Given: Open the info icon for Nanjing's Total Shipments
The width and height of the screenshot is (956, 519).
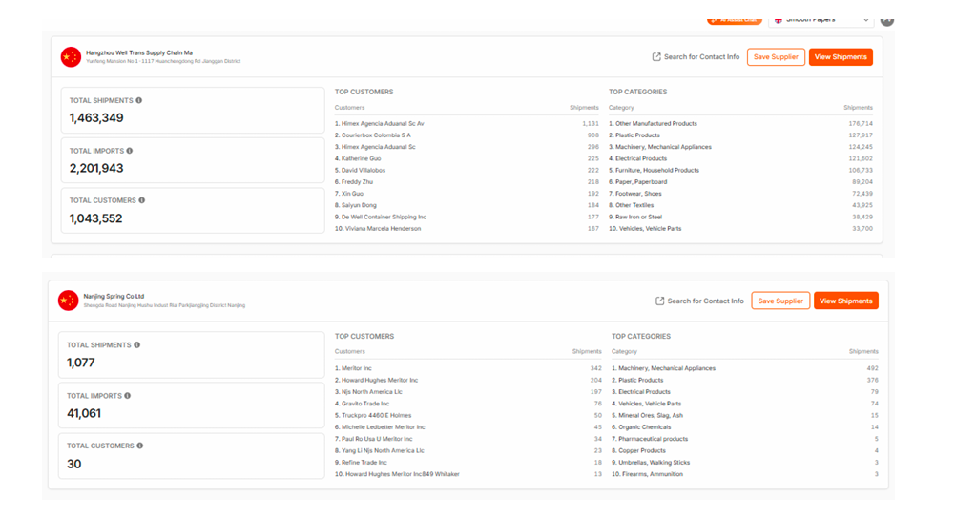Looking at the screenshot, I should click(136, 345).
